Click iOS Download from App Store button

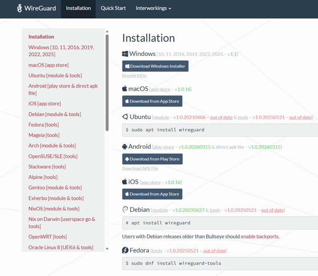point(152,194)
